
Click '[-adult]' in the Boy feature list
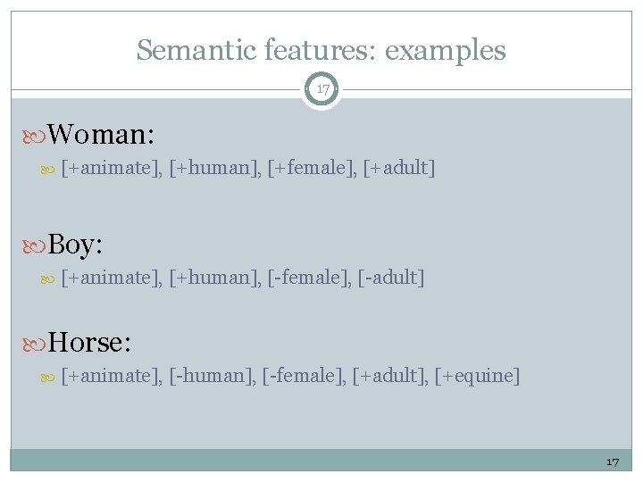390,278
